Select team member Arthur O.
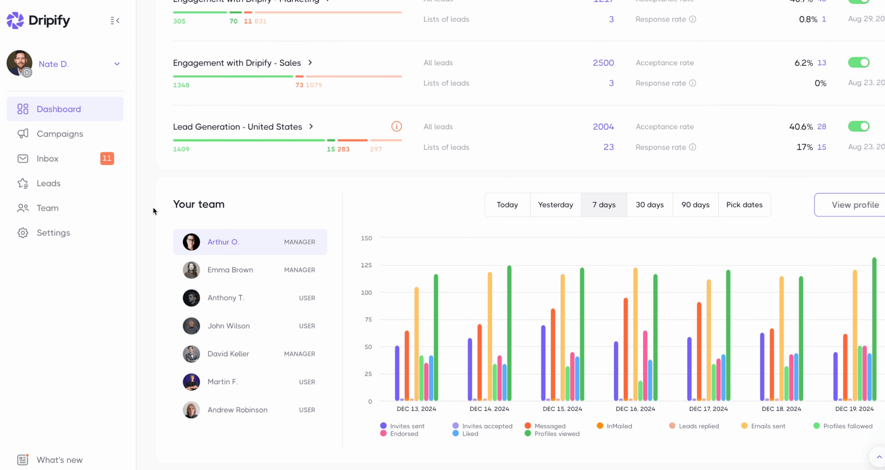885x470 pixels. (250, 242)
